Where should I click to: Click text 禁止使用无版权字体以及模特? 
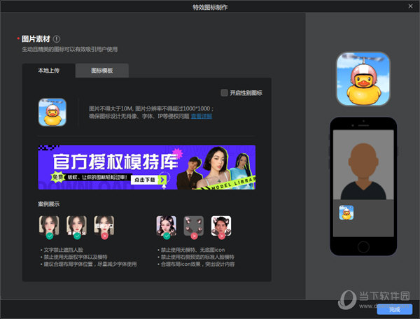pos(76,257)
